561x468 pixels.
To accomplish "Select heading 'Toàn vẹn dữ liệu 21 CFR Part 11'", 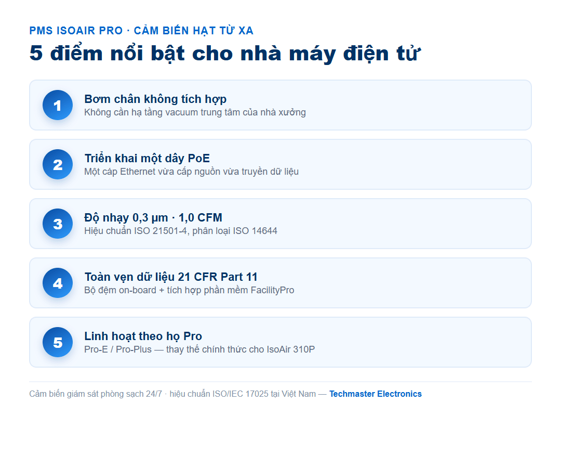I will coord(171,277).
